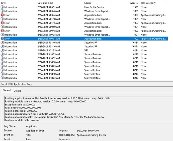Select Application Error source at 5:03:44 AM
This screenshot has height=141, width=173.
pyautogui.click(x=93, y=15)
